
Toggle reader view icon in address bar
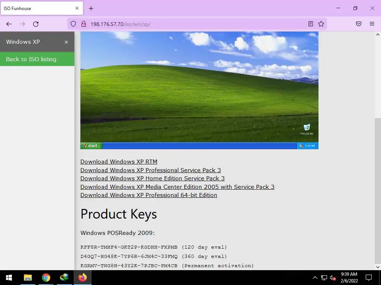[x=311, y=24]
